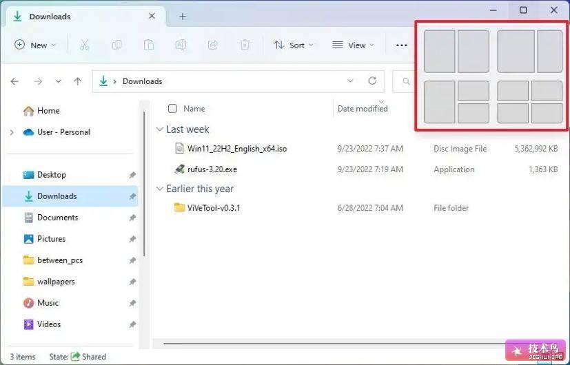Collapse the Last week group
The height and width of the screenshot is (365, 570).
click(x=159, y=129)
